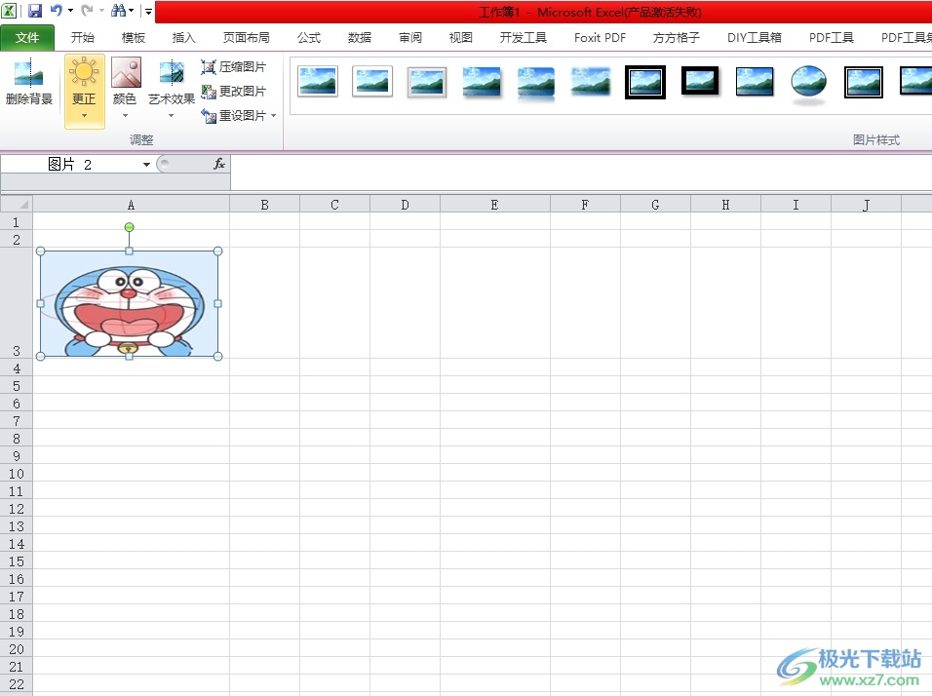
Task: Switch to the 页面布局 ribbon tab
Action: (x=246, y=38)
